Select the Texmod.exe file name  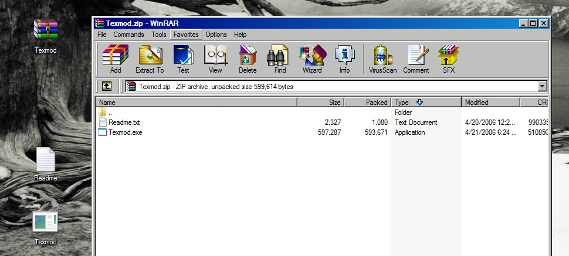(125, 132)
